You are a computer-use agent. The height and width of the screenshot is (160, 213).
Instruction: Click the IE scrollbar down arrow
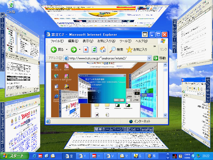point(165,115)
